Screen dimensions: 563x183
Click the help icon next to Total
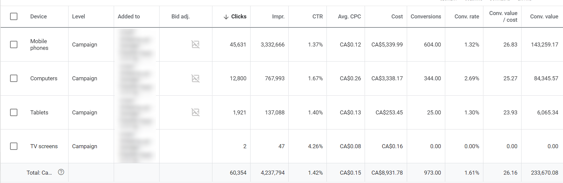61,172
